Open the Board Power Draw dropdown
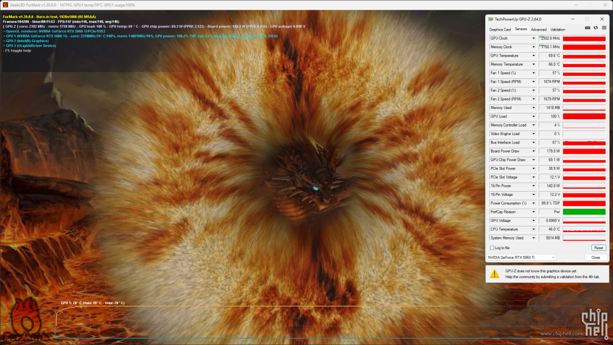613x345 pixels. [533, 151]
